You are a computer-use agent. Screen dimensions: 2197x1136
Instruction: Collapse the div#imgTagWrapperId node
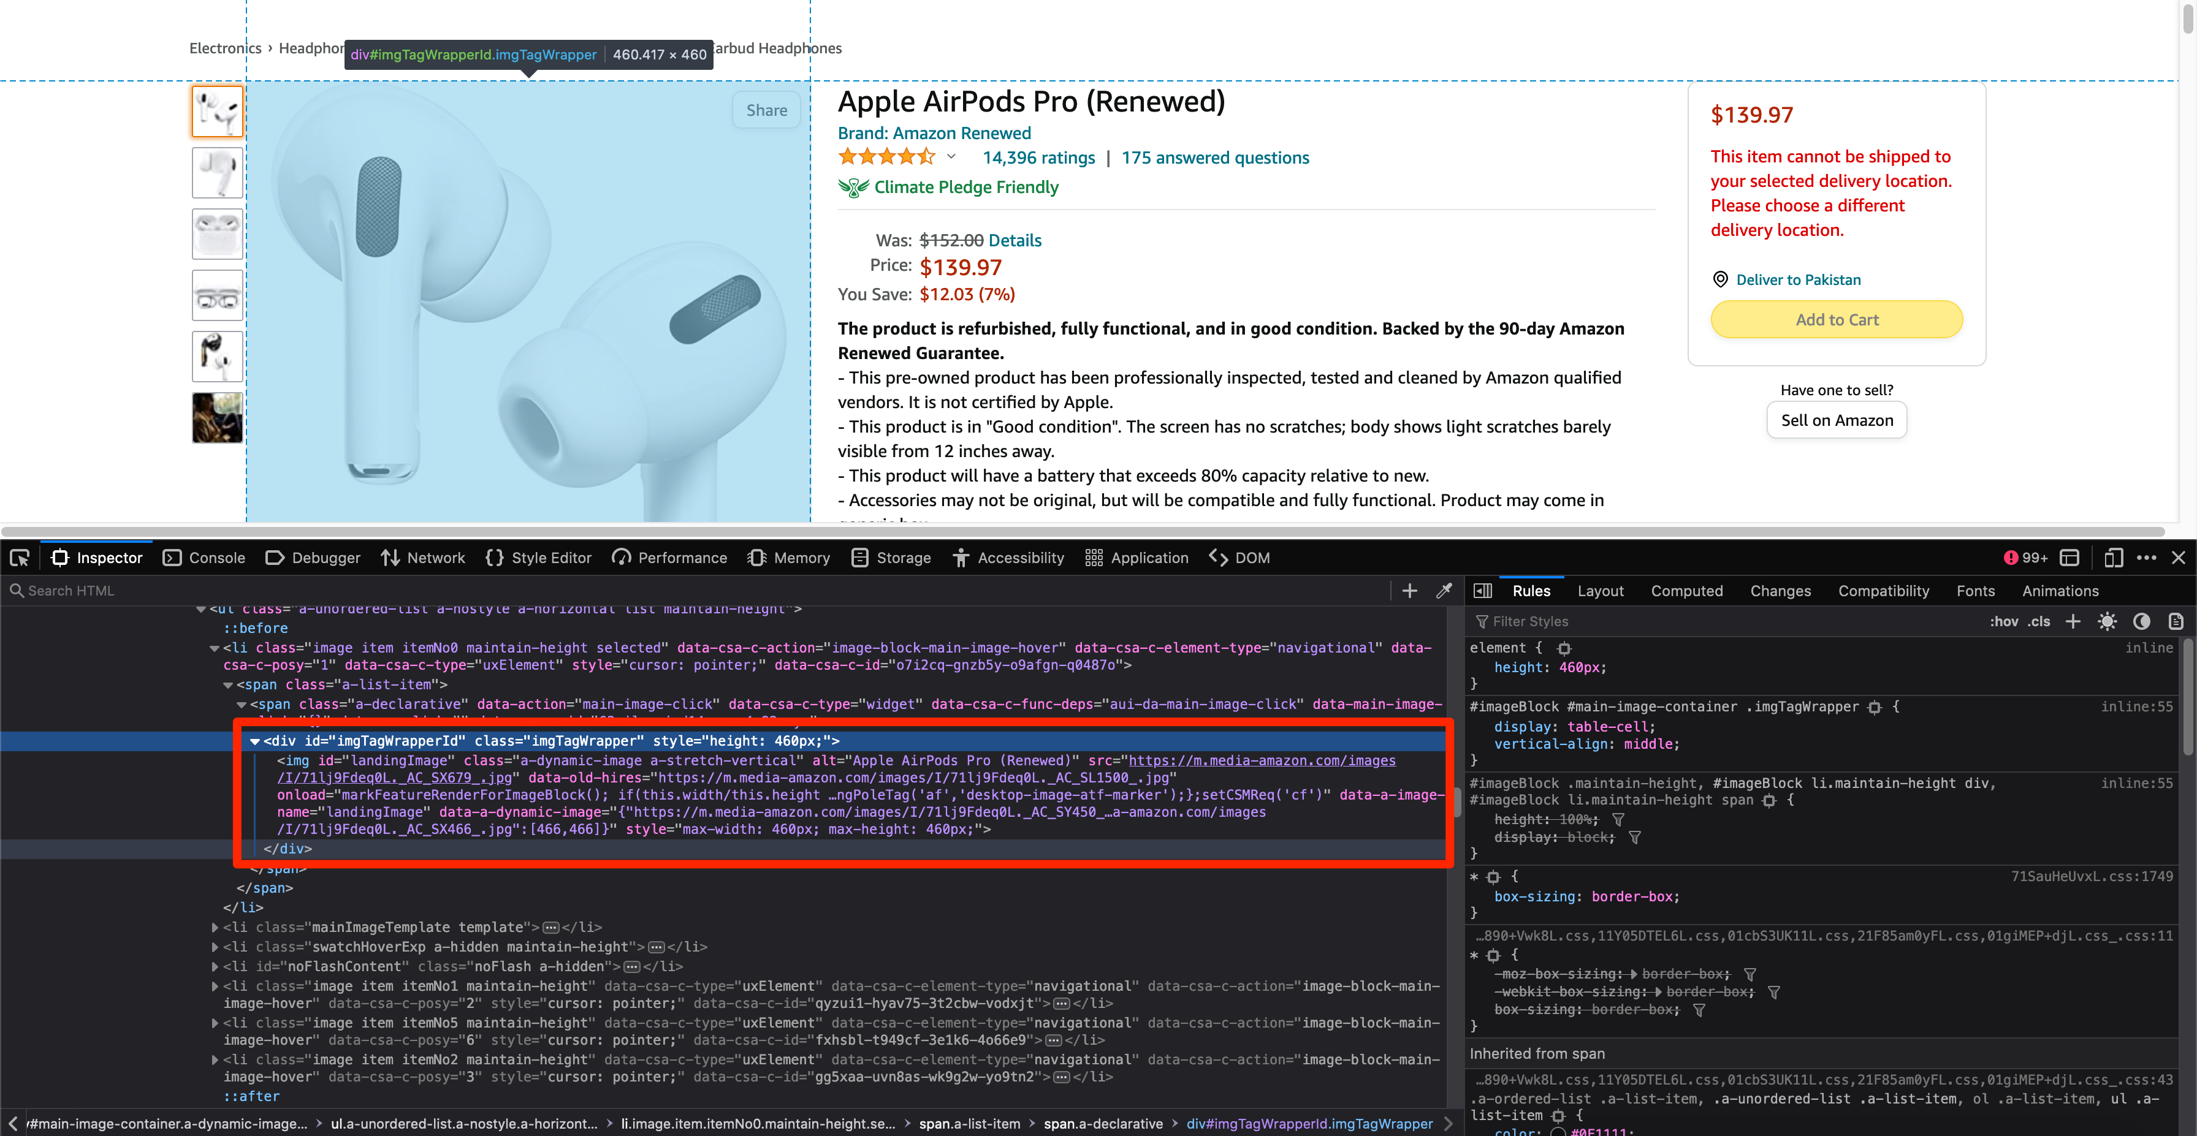254,741
